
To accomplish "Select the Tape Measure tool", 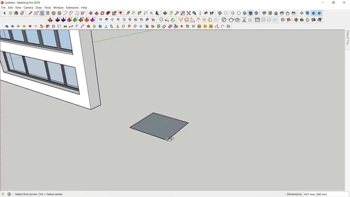I will click(128, 13).
